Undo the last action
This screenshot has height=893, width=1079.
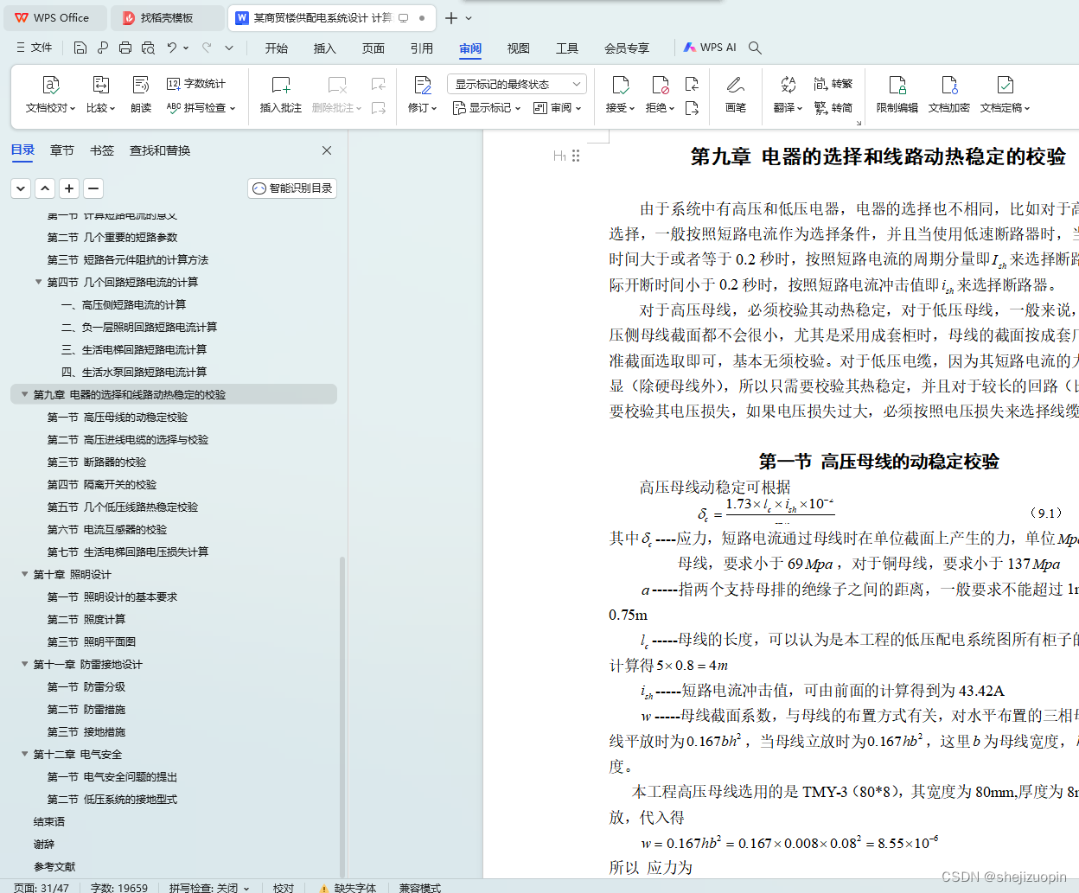coord(172,48)
